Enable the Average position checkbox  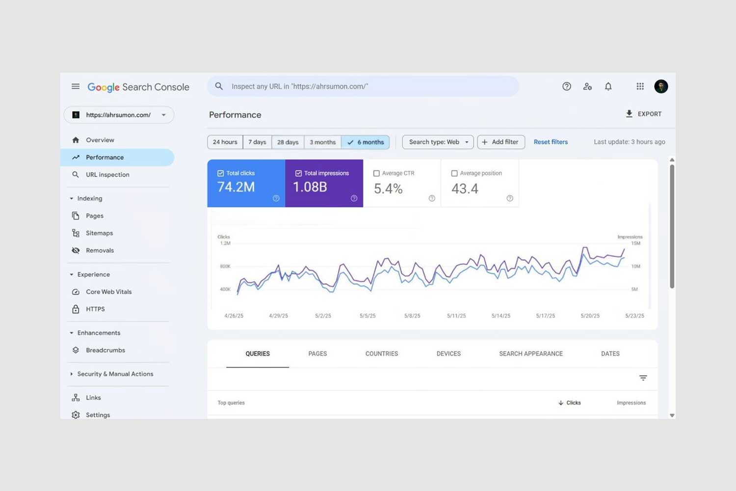click(x=454, y=173)
